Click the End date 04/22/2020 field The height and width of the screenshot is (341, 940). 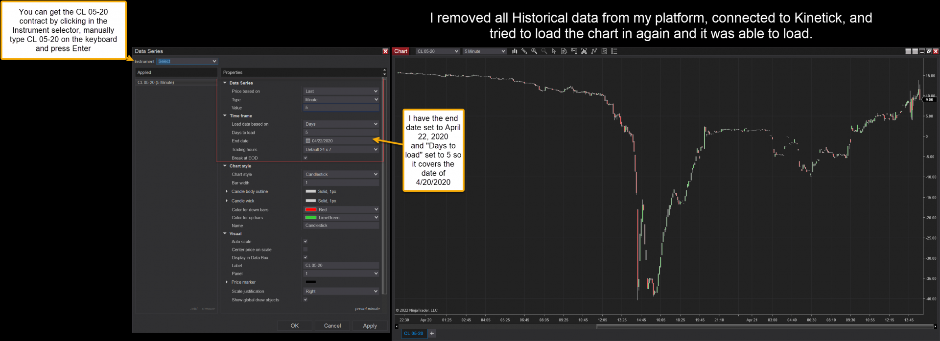(x=341, y=141)
